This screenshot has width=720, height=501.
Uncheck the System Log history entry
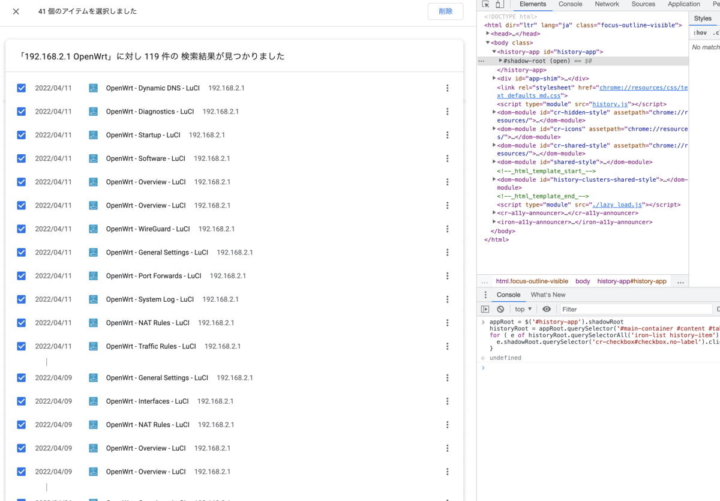click(x=22, y=299)
